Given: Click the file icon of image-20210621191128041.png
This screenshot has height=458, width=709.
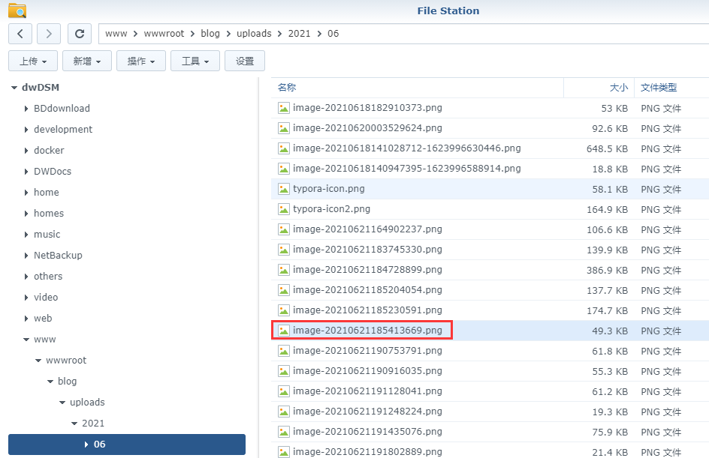Looking at the screenshot, I should point(283,391).
